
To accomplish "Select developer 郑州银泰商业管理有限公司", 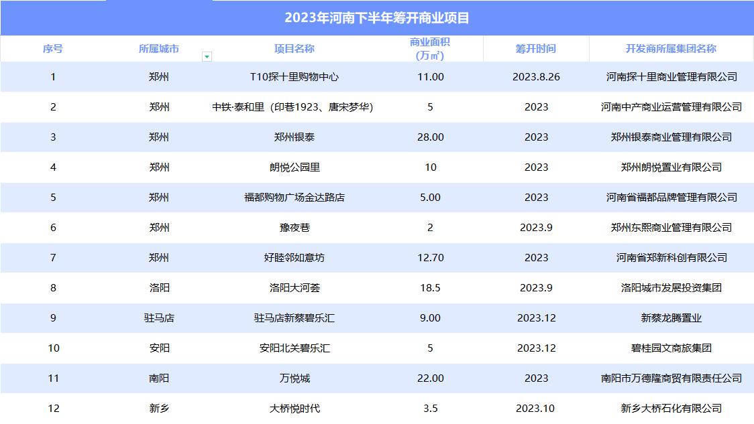I will pos(671,137).
